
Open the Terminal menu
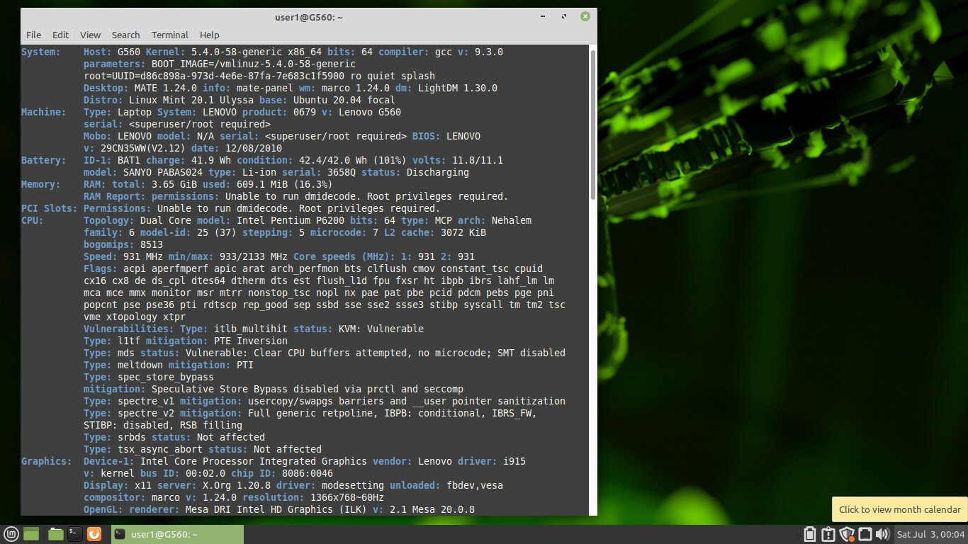170,35
